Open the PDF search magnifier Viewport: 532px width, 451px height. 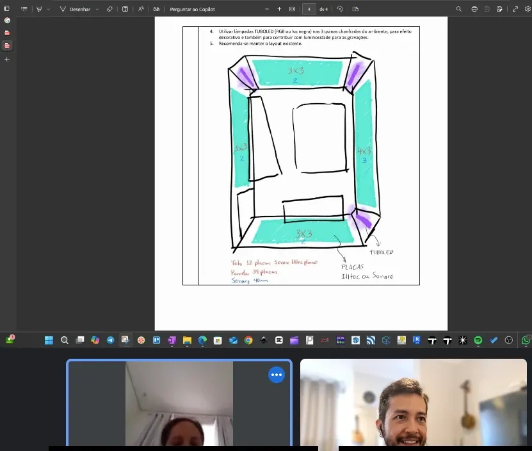pos(459,9)
